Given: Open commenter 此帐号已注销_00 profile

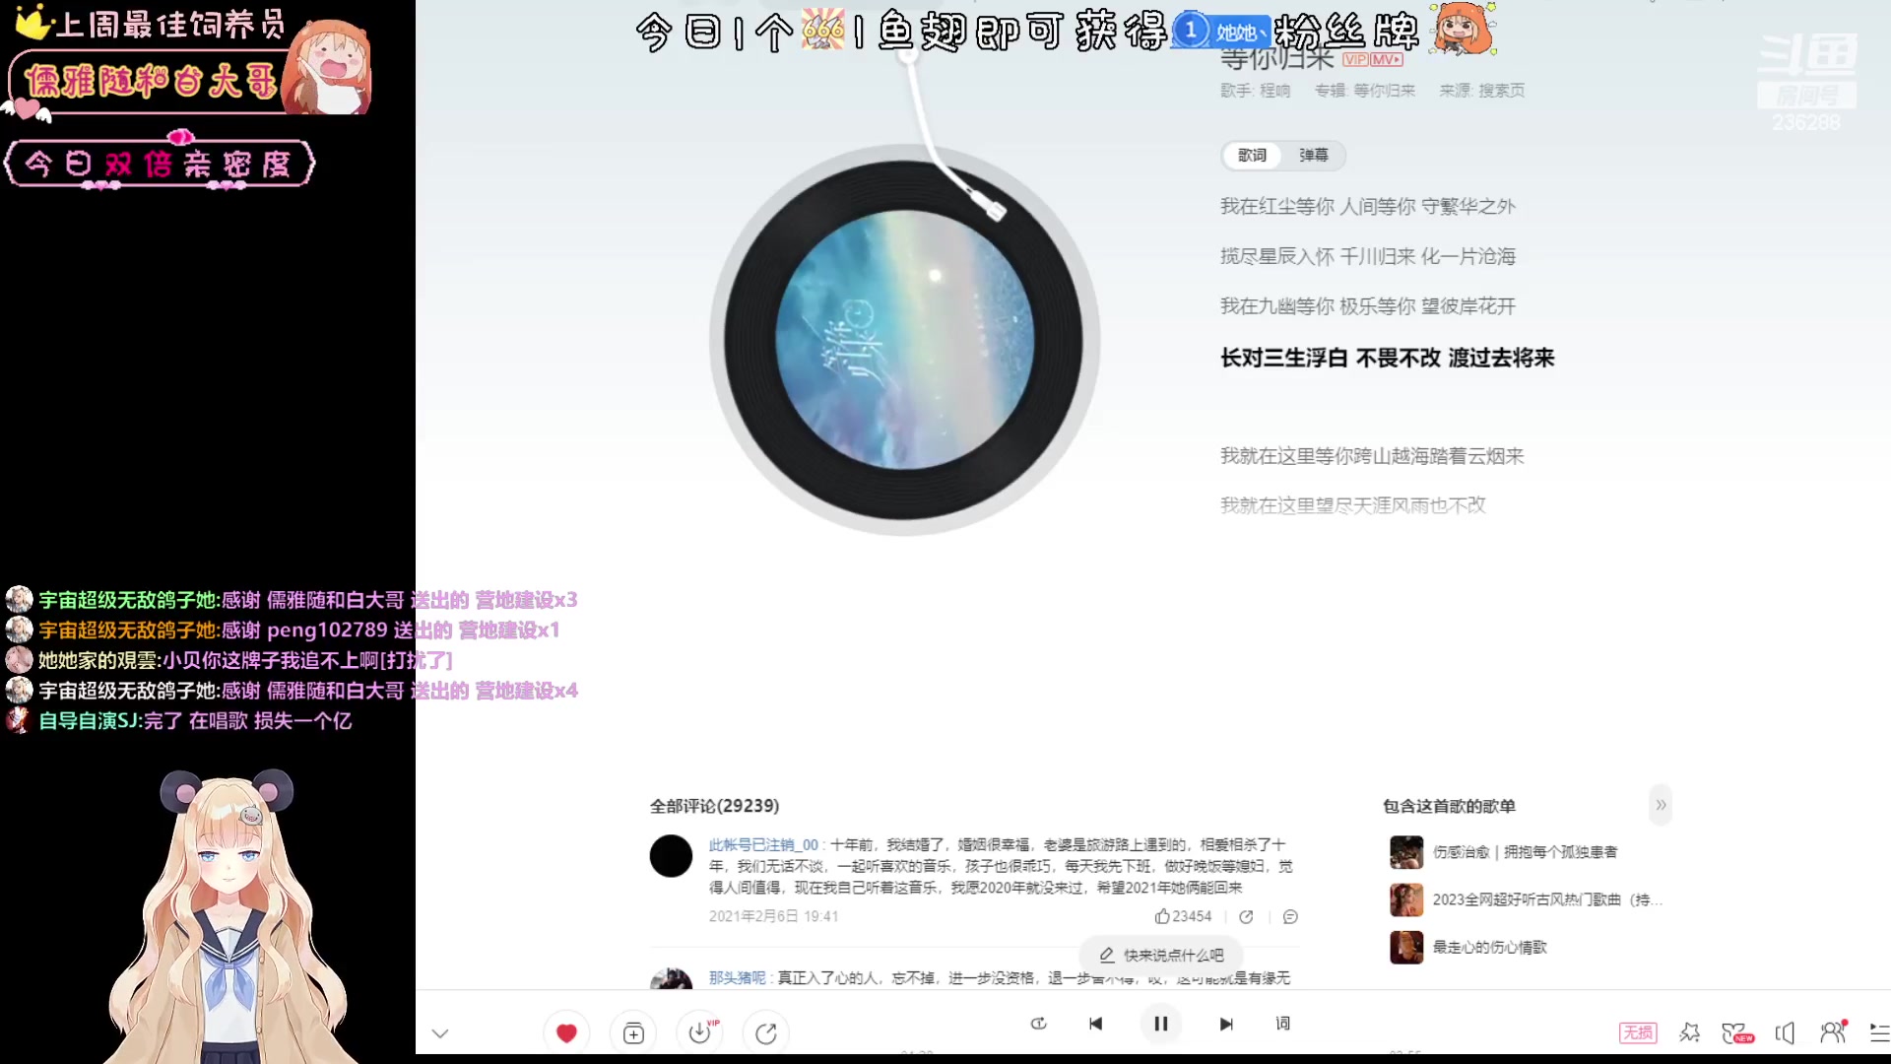Looking at the screenshot, I should [x=763, y=845].
